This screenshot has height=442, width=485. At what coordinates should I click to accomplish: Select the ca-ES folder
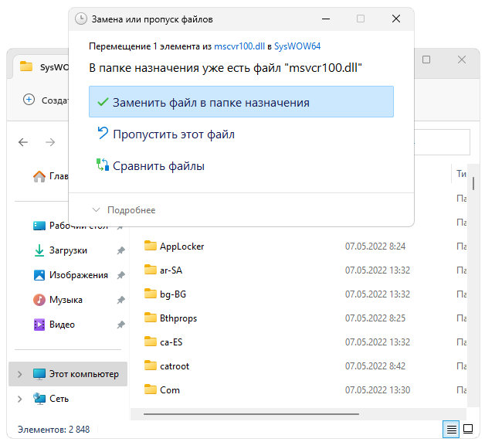(x=171, y=342)
